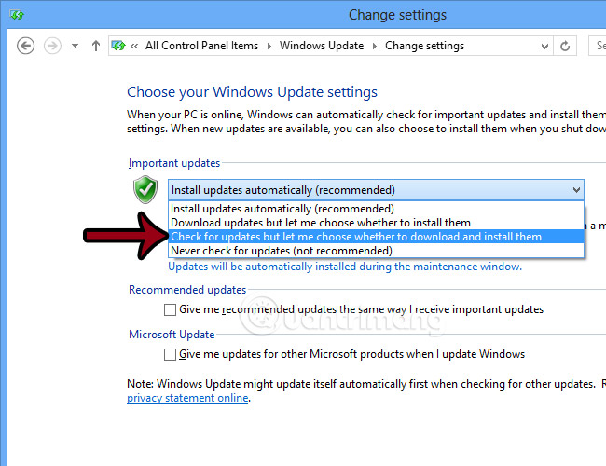Click the green shield status icon
Image resolution: width=606 pixels, height=466 pixels.
[145, 189]
